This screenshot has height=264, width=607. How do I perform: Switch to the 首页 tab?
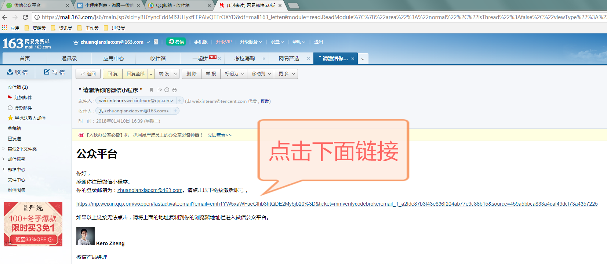tap(25, 58)
